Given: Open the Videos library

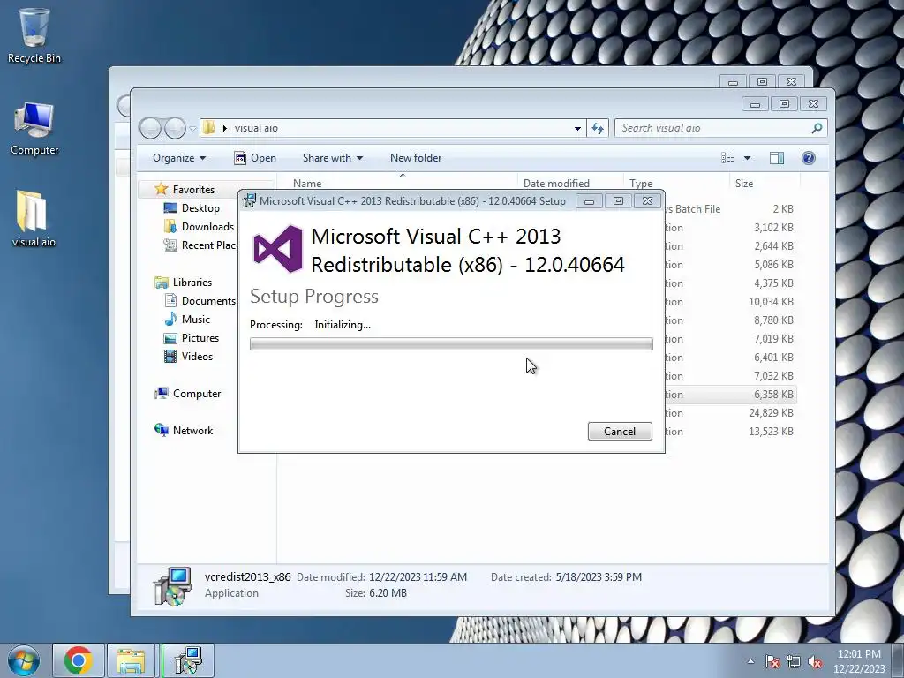Looking at the screenshot, I should (197, 357).
